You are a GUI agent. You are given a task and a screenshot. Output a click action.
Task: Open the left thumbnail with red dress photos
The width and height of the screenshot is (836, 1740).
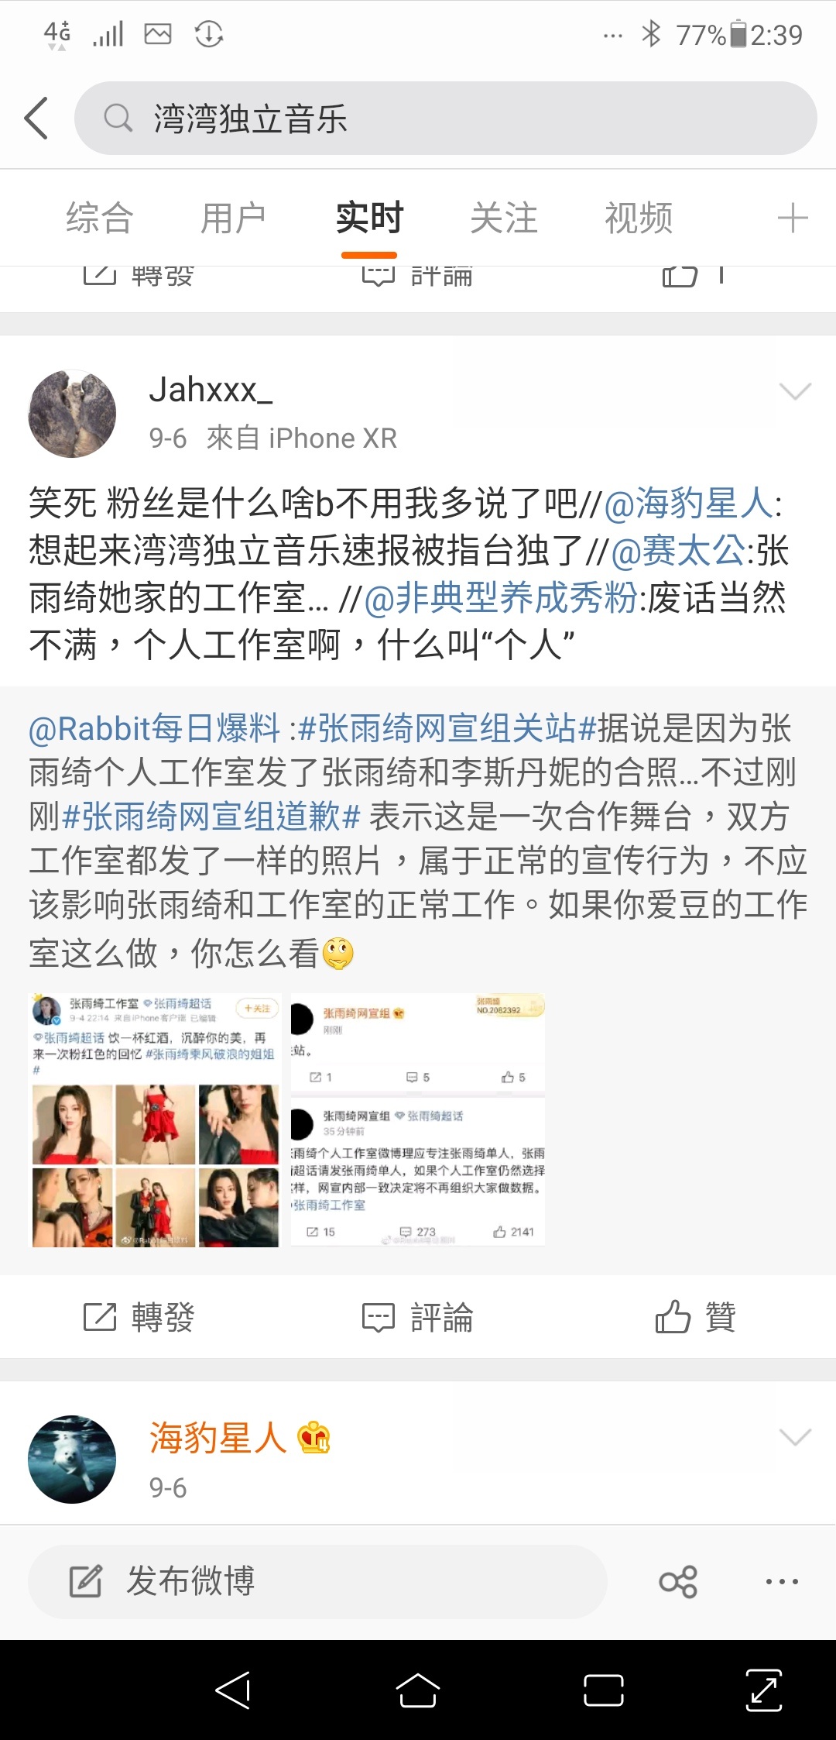155,1120
